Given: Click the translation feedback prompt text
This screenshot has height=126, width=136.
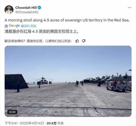Looking at the screenshot, I should 38,41.
